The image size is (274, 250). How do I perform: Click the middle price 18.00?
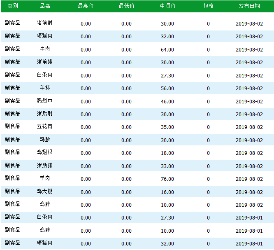[167, 153]
